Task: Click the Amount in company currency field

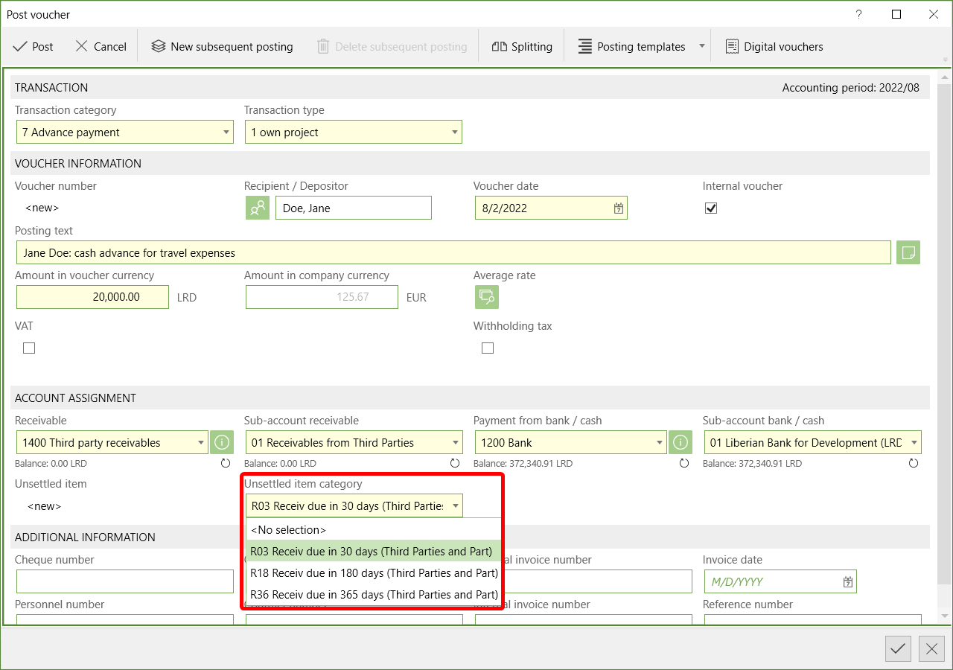Action: pyautogui.click(x=322, y=297)
